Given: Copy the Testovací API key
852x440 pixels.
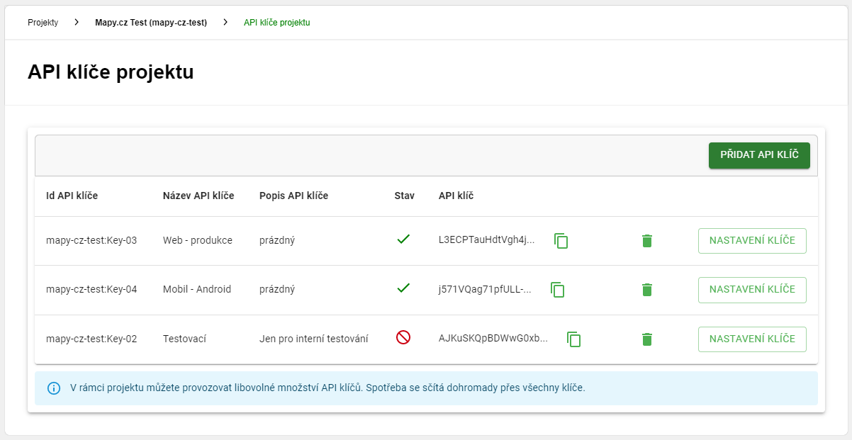Looking at the screenshot, I should 573,339.
